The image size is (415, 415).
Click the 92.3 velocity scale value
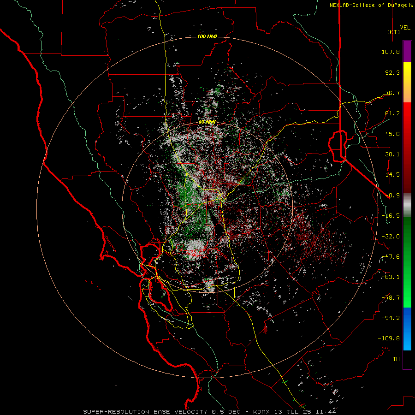392,72
